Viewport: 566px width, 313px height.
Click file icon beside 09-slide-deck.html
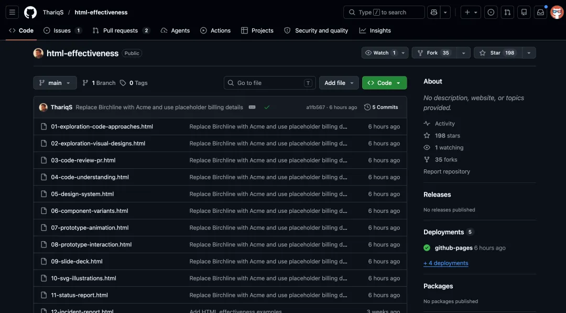click(x=43, y=262)
